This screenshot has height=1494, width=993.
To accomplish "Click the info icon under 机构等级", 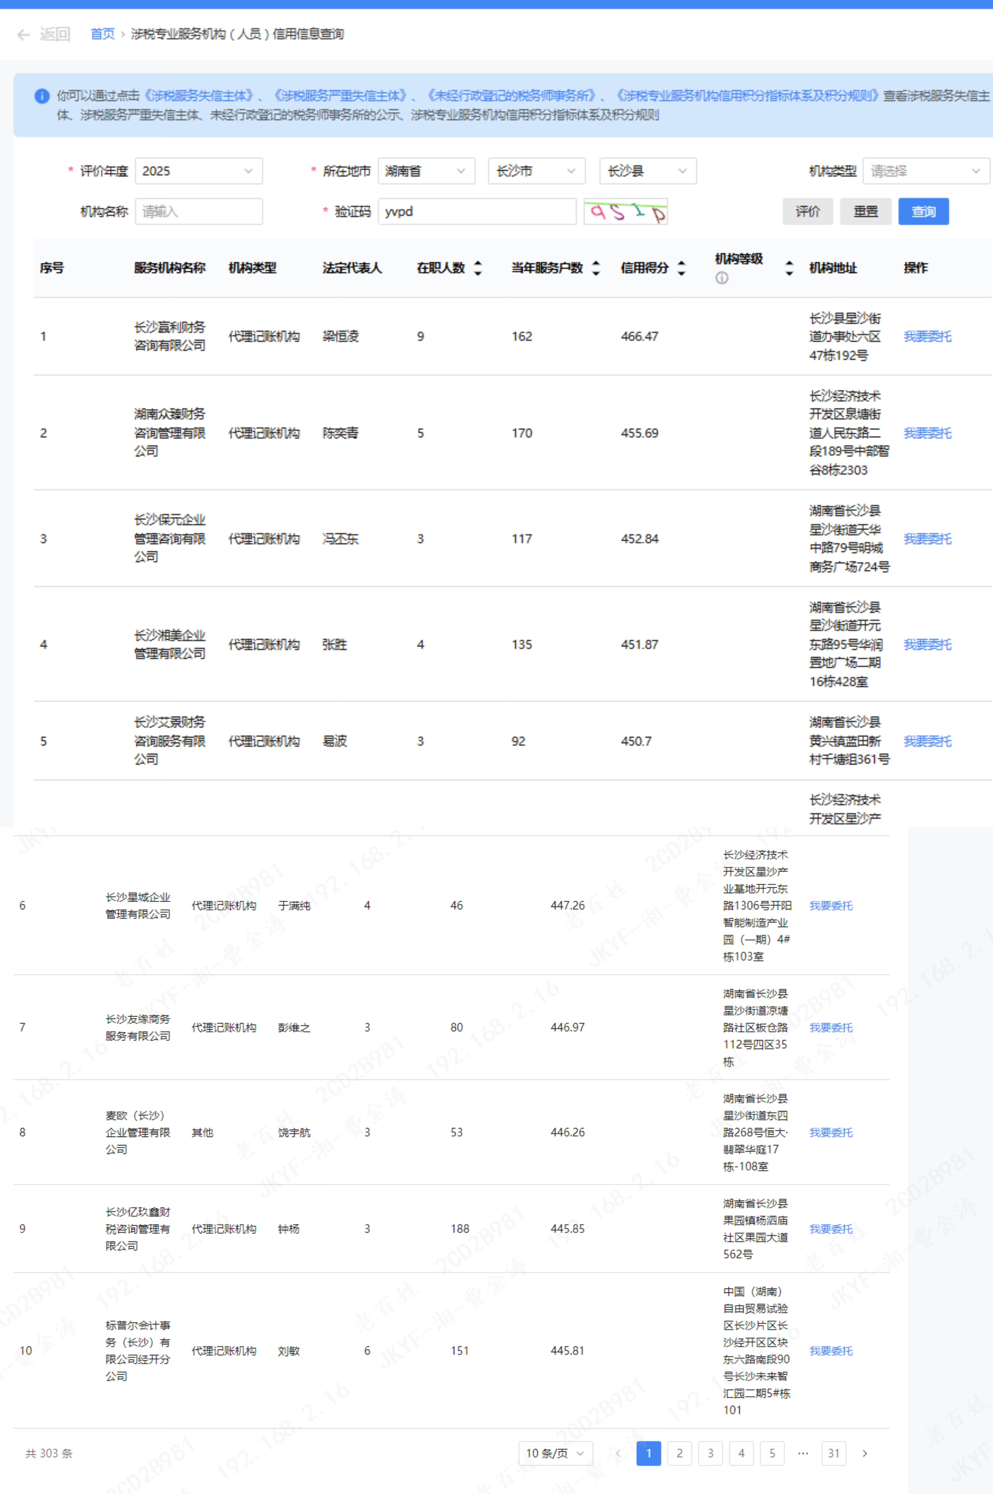I will tap(721, 278).
